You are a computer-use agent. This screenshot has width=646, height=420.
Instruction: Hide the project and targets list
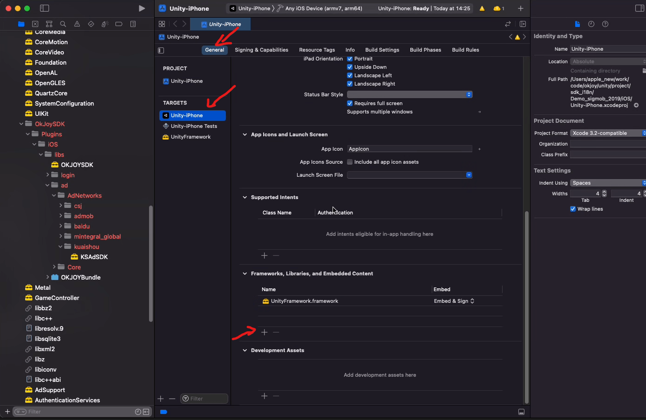(161, 50)
